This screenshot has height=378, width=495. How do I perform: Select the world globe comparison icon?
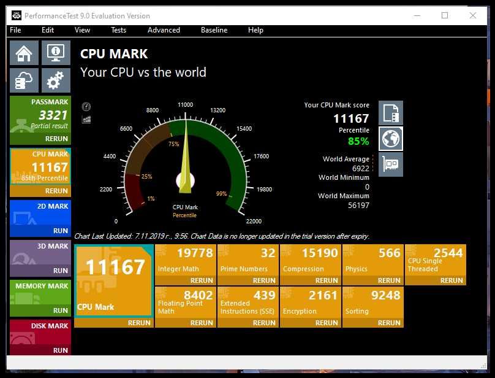coord(391,139)
